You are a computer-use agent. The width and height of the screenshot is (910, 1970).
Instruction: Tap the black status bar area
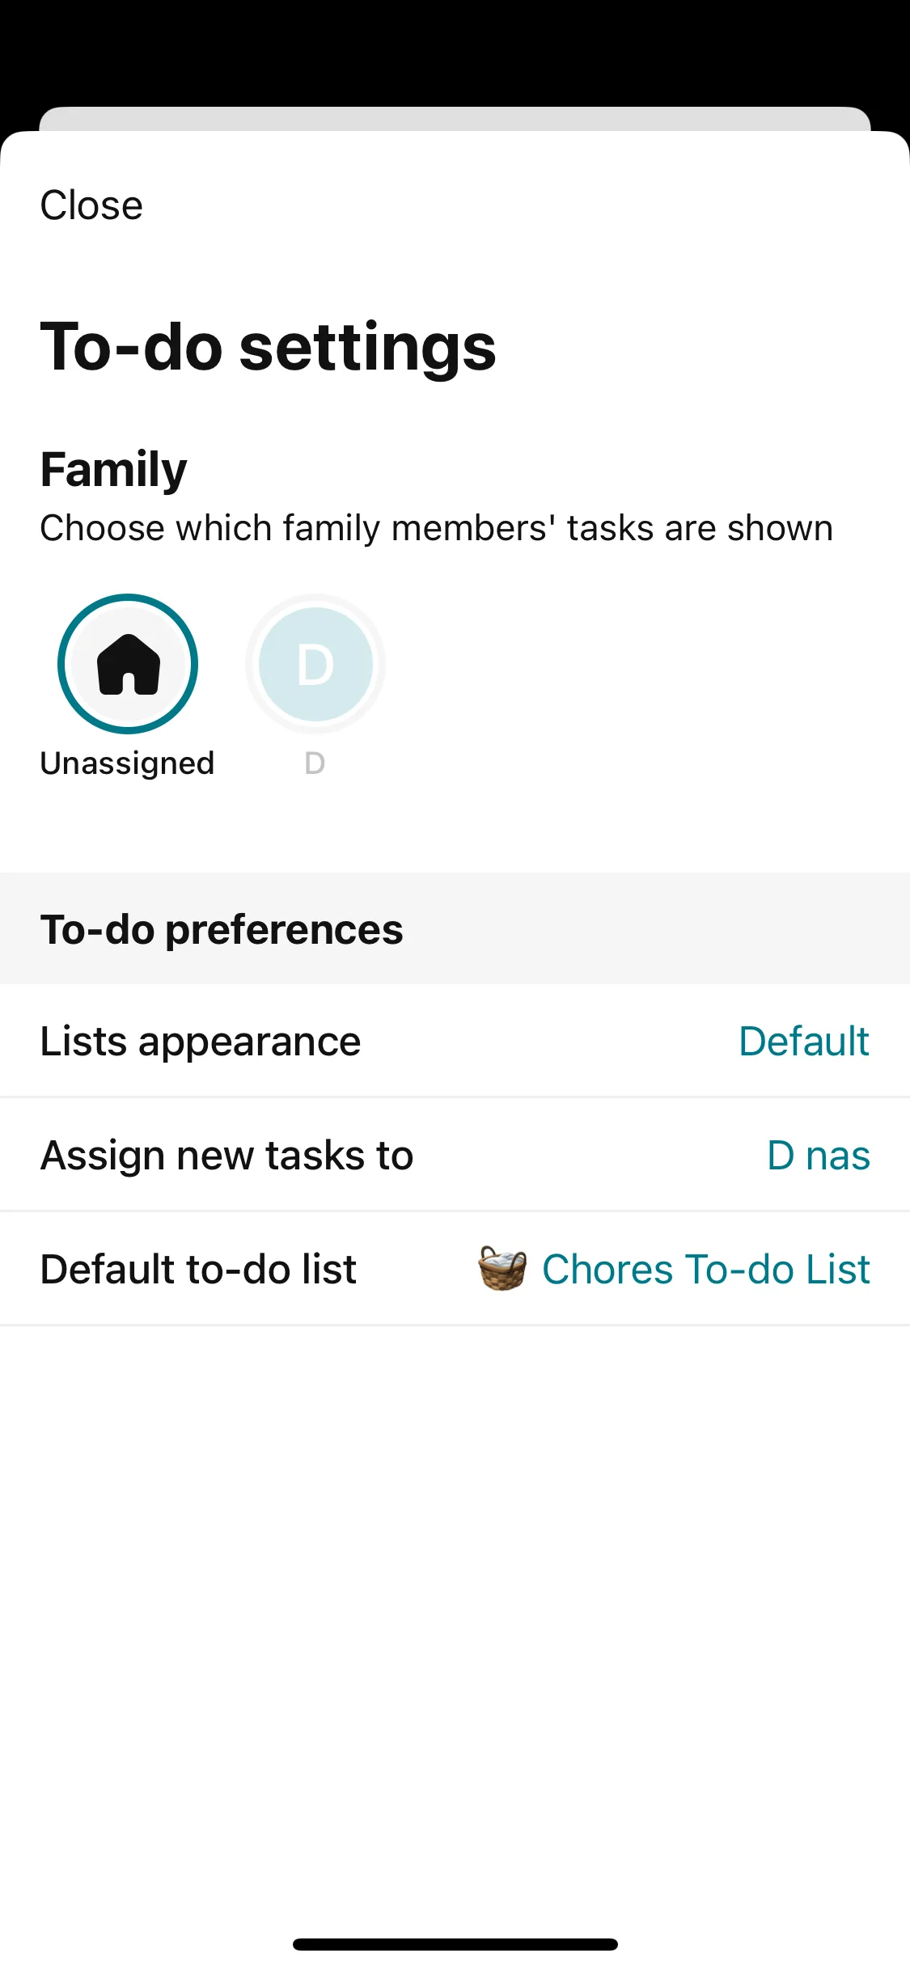[455, 49]
